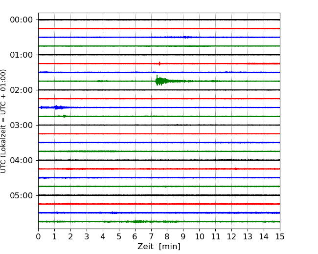This screenshot has width=318, height=254.
Task: Click the x-axis tick label 15
Action: pyautogui.click(x=280, y=237)
